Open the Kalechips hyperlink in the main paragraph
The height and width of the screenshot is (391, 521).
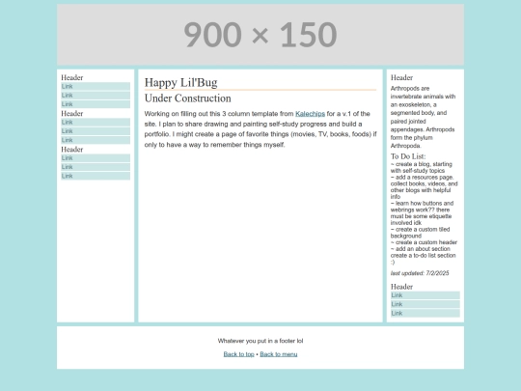tap(310, 114)
